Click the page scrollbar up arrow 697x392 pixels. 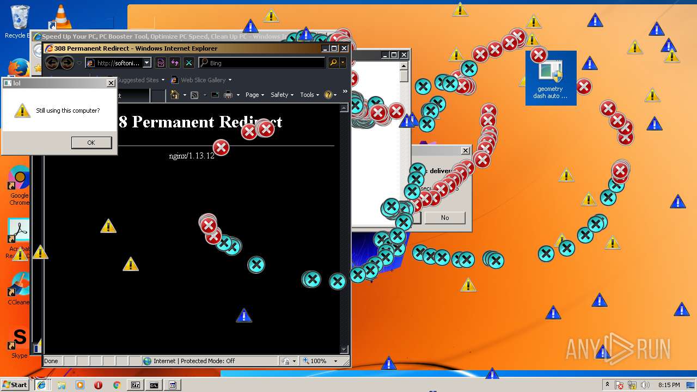[x=344, y=108]
